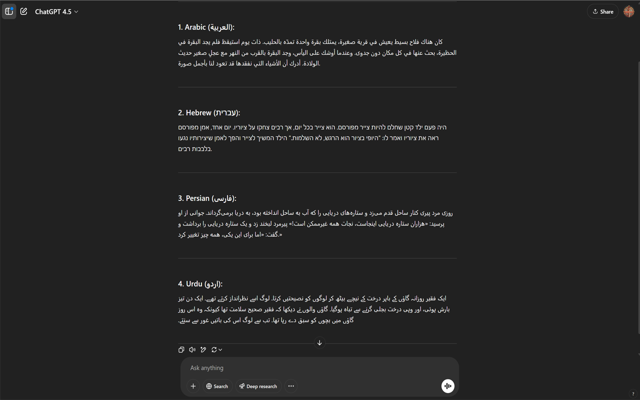640x400 pixels.
Task: Open the help question mark
Action: tap(633, 394)
